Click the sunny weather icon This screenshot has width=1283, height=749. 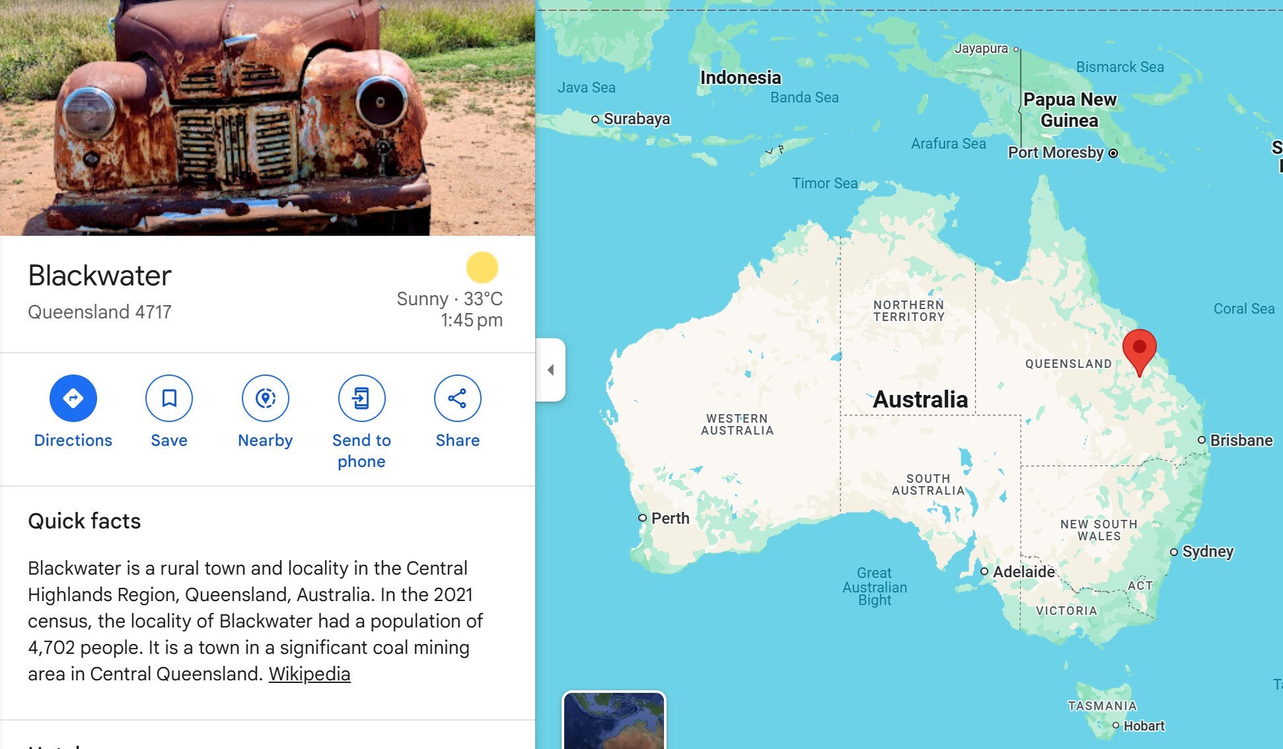(482, 267)
